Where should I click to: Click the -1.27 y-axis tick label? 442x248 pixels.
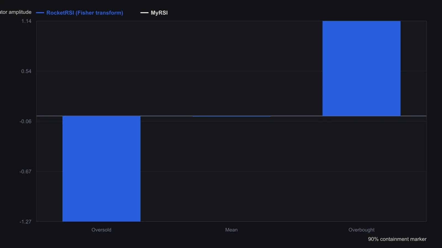click(x=25, y=222)
